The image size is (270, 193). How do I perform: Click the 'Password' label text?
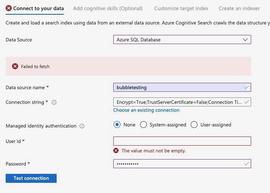point(16,164)
